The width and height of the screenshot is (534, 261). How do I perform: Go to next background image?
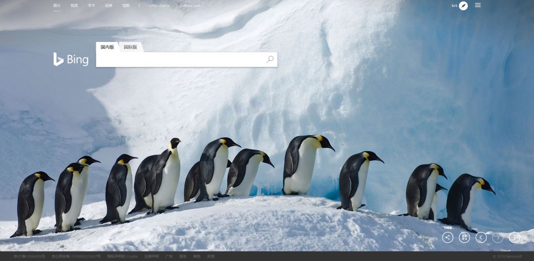[x=497, y=237]
